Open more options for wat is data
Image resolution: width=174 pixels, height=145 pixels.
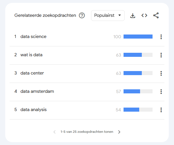pyautogui.click(x=161, y=55)
